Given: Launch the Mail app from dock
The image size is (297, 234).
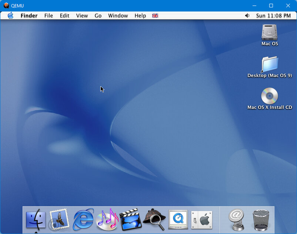Looking at the screenshot, I should point(59,219).
